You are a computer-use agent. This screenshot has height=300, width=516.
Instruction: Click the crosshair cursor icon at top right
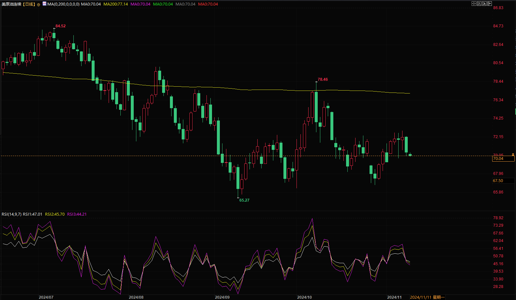[474, 4]
